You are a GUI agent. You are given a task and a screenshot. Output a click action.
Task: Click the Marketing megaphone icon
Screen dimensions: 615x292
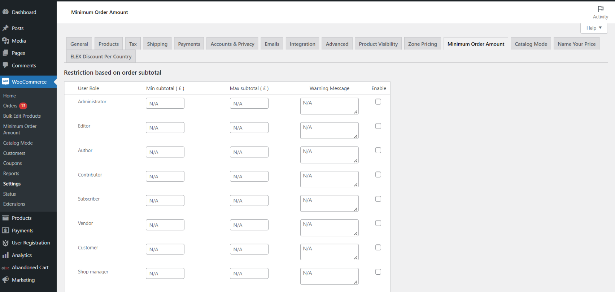click(5, 280)
